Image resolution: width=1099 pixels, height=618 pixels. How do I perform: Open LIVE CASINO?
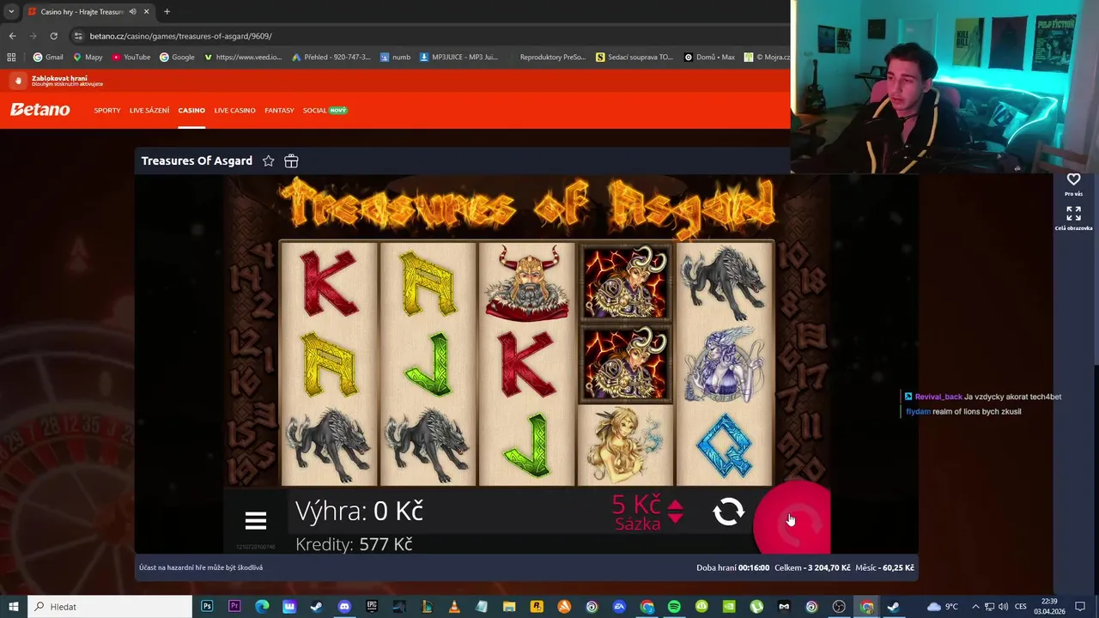point(234,110)
